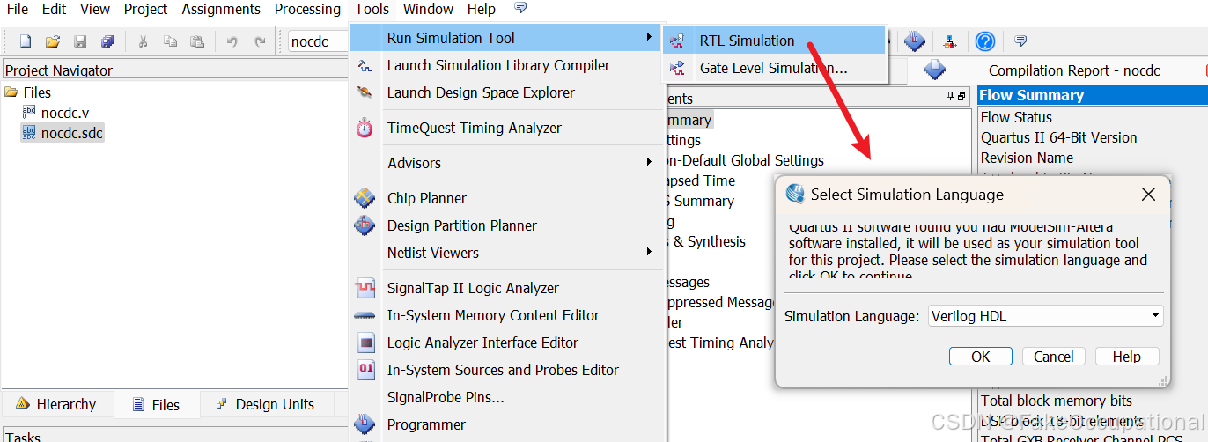Click the network hierarchy toolbar icon
This screenshot has height=442, width=1208.
(x=950, y=41)
